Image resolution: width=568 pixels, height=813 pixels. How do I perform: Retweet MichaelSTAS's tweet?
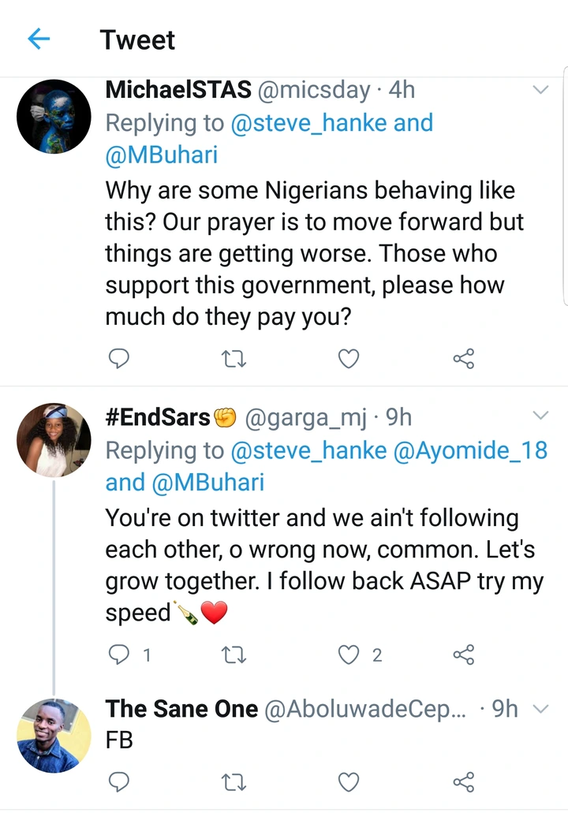coord(234,360)
